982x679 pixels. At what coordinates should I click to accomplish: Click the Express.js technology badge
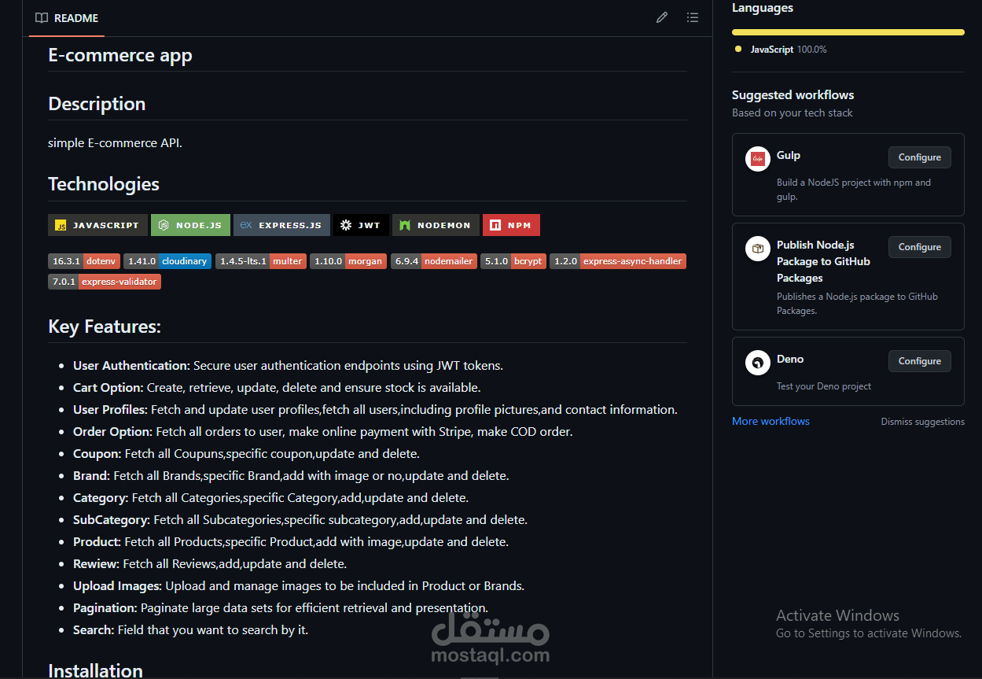coord(281,225)
